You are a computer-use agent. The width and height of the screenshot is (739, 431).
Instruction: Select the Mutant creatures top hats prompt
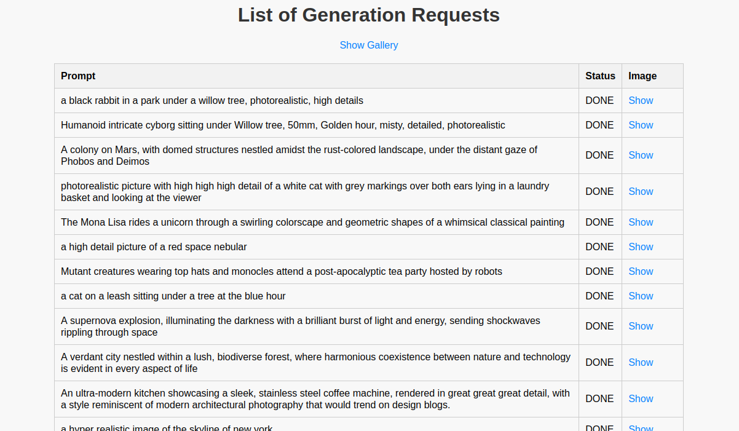(282, 271)
